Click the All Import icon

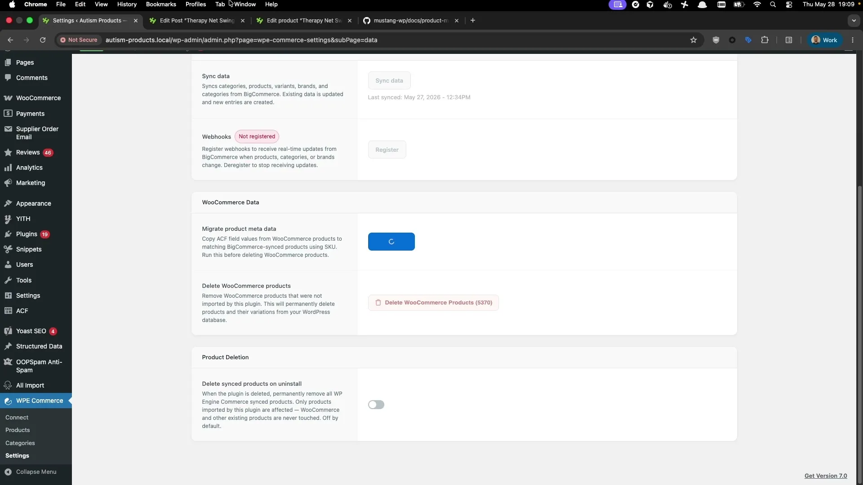[8, 385]
